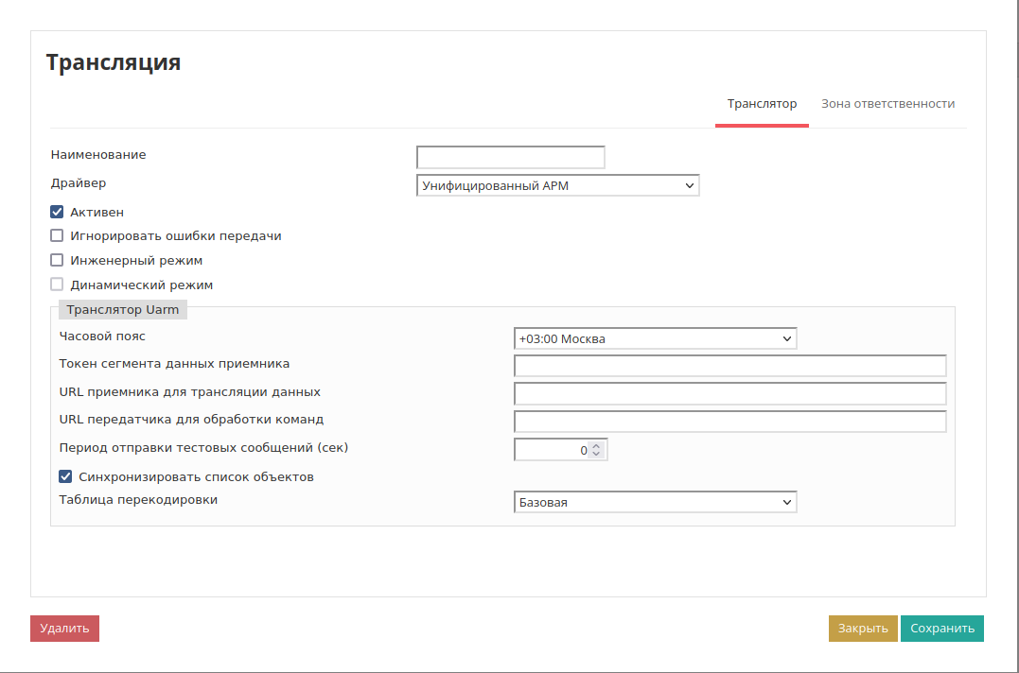Click the Закрыть button
Screen dimensions: 1019x673
862,629
